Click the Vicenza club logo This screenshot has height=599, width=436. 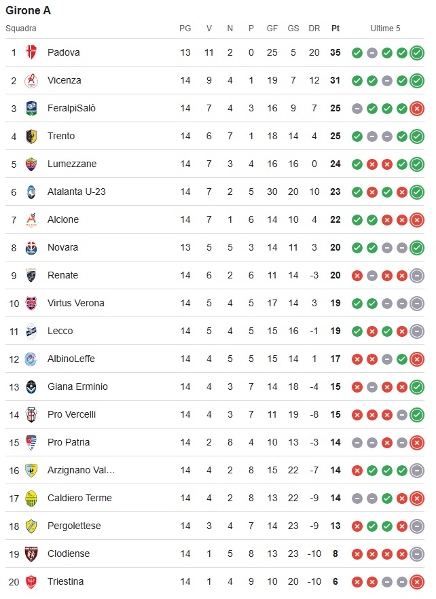click(31, 80)
